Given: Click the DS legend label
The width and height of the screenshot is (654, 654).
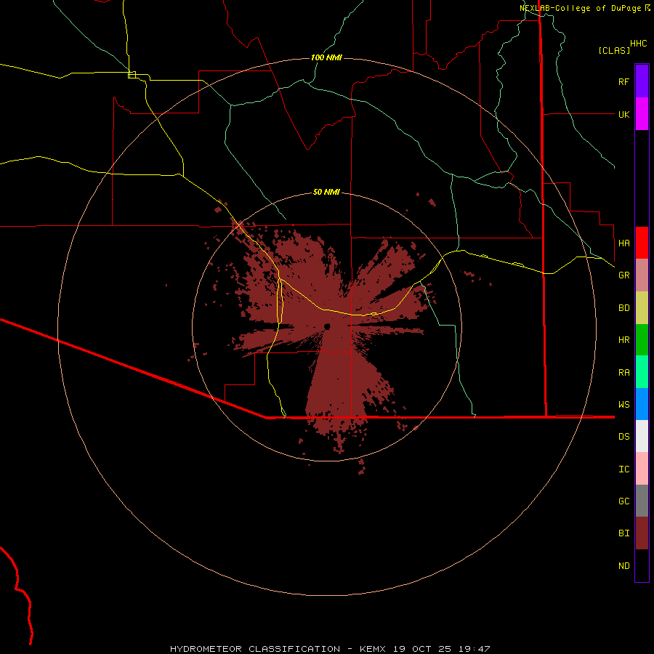Looking at the screenshot, I should (623, 437).
